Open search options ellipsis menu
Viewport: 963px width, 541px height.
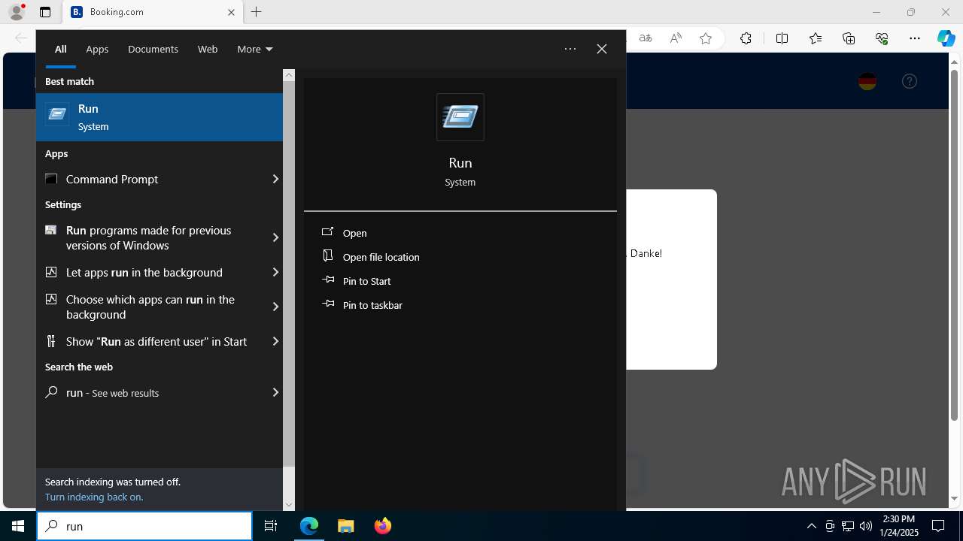tap(570, 49)
